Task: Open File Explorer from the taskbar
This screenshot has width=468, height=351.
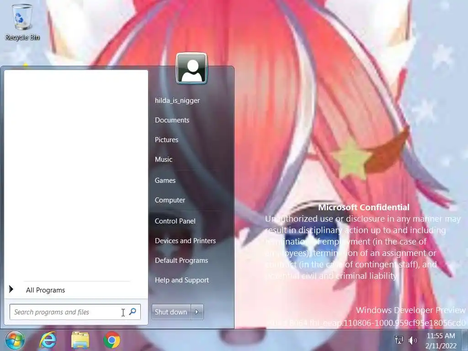Action: pyautogui.click(x=80, y=340)
